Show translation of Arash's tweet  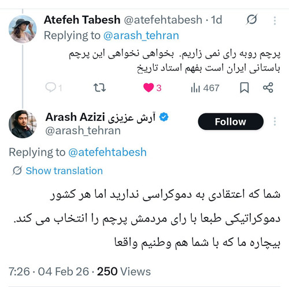coord(64,171)
